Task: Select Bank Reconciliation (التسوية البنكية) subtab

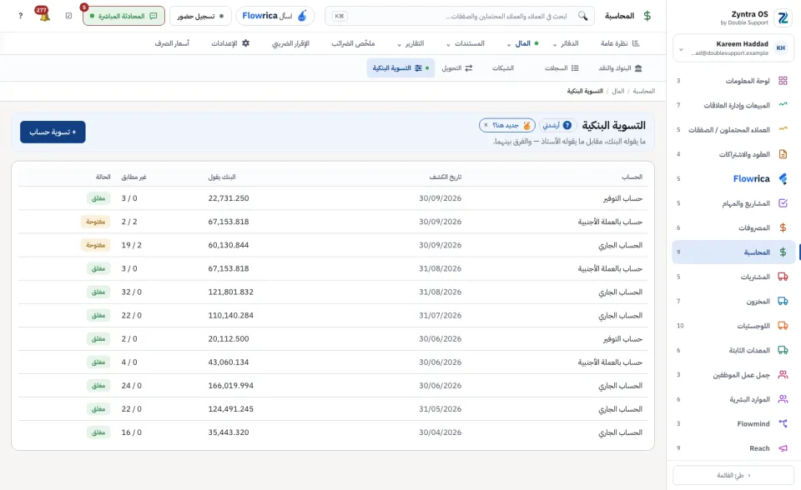Action: coord(400,67)
